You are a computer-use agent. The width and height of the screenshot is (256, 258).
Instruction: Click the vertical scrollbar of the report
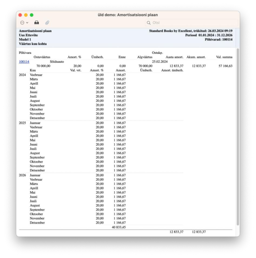[x=238, y=137]
